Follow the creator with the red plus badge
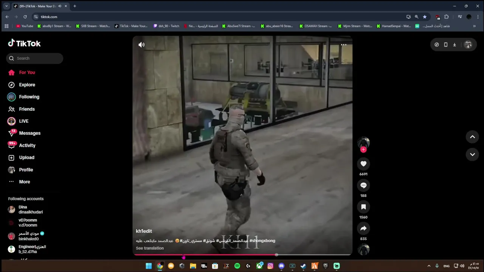 pyautogui.click(x=363, y=150)
